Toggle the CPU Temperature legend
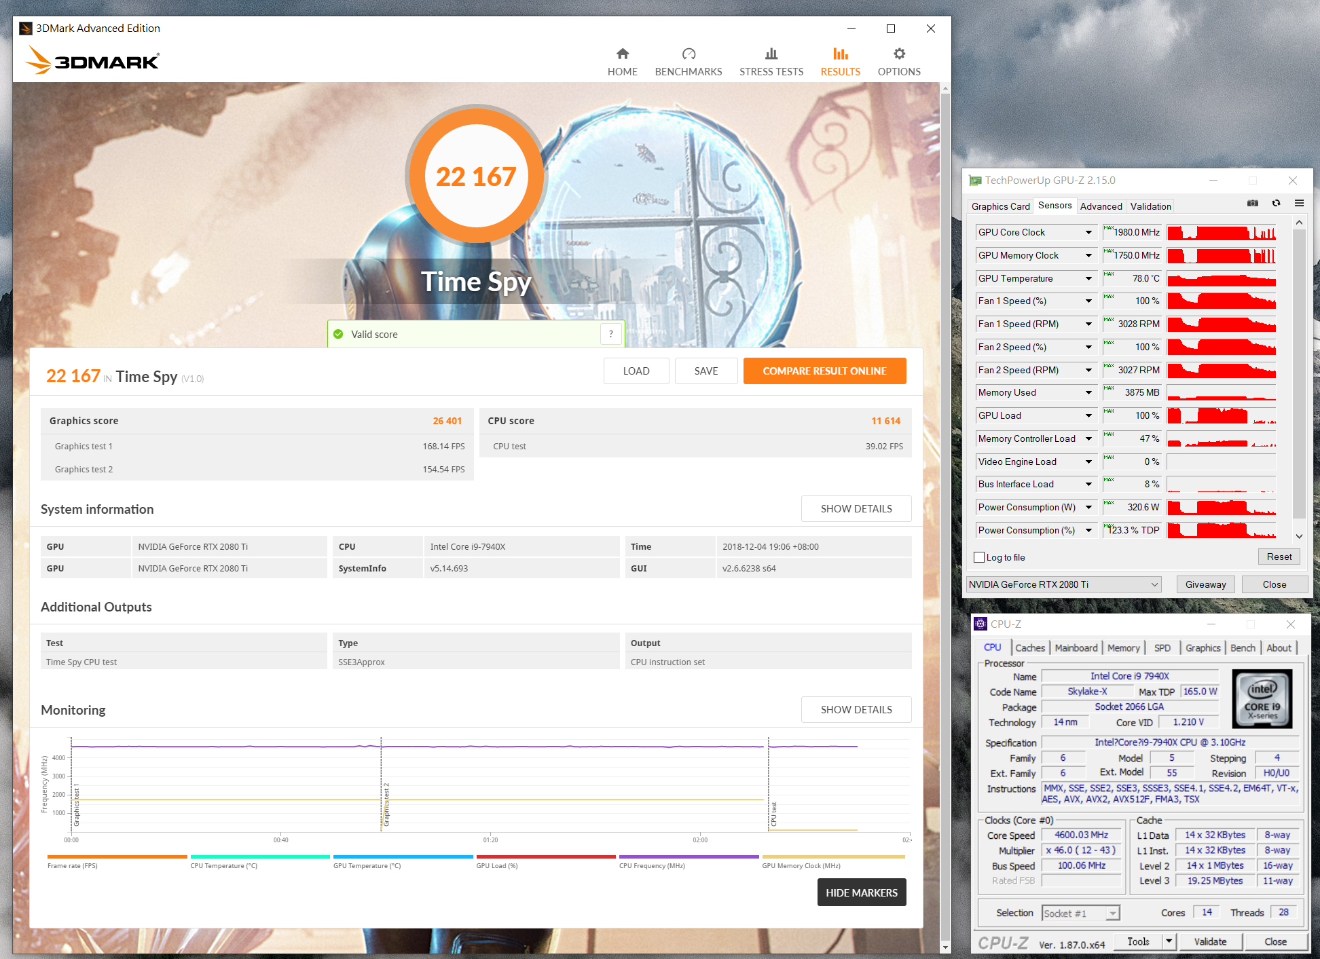This screenshot has height=959, width=1320. pos(259,861)
